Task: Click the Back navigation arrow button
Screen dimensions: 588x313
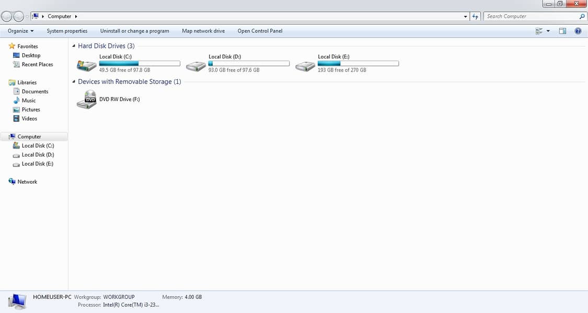Action: pos(7,17)
